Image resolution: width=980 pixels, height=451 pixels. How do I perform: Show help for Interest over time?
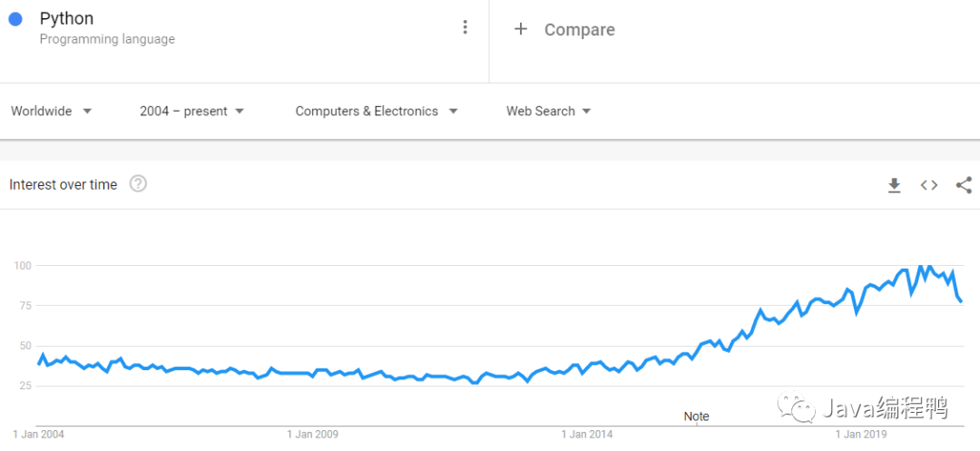tap(138, 184)
